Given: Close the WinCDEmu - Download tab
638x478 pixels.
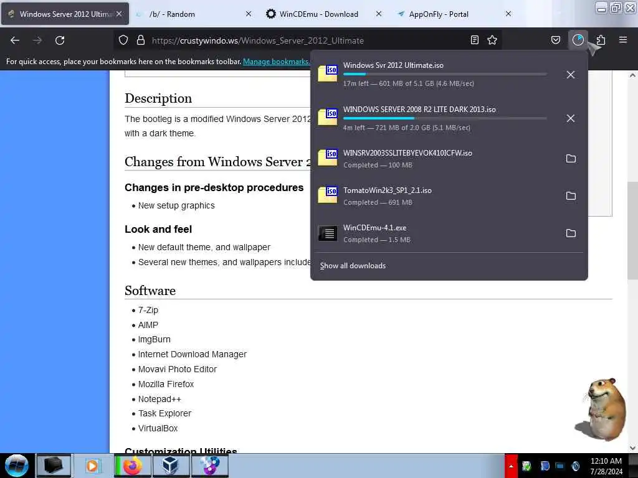Looking at the screenshot, I should (x=379, y=14).
